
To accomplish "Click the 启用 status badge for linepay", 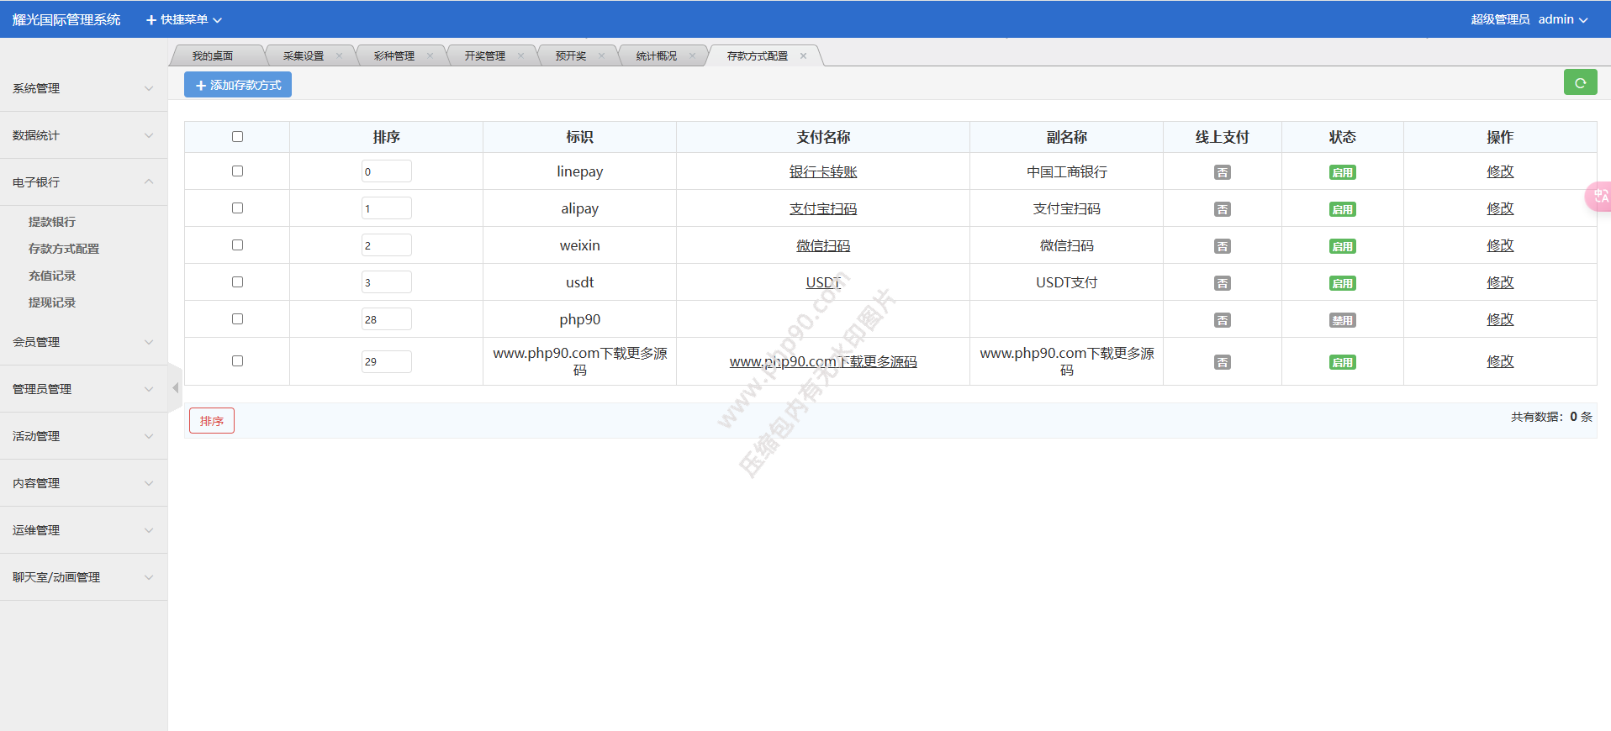I will coord(1342,172).
